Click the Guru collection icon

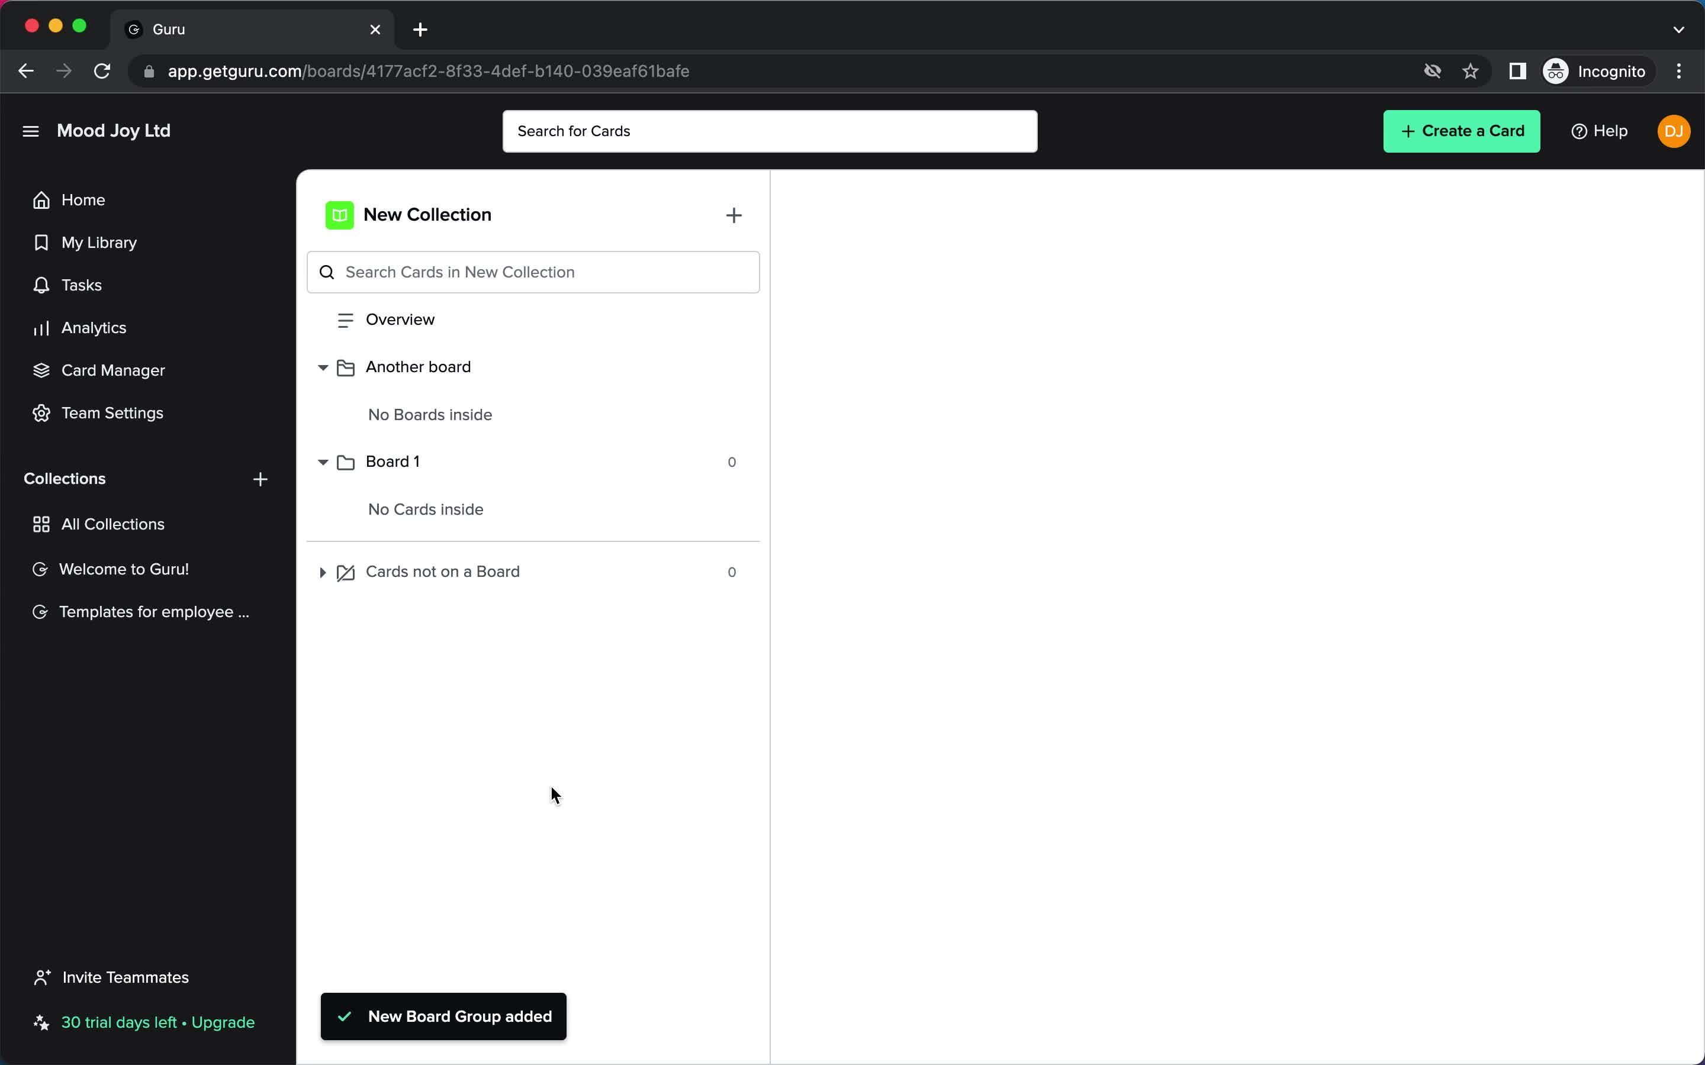pyautogui.click(x=39, y=568)
